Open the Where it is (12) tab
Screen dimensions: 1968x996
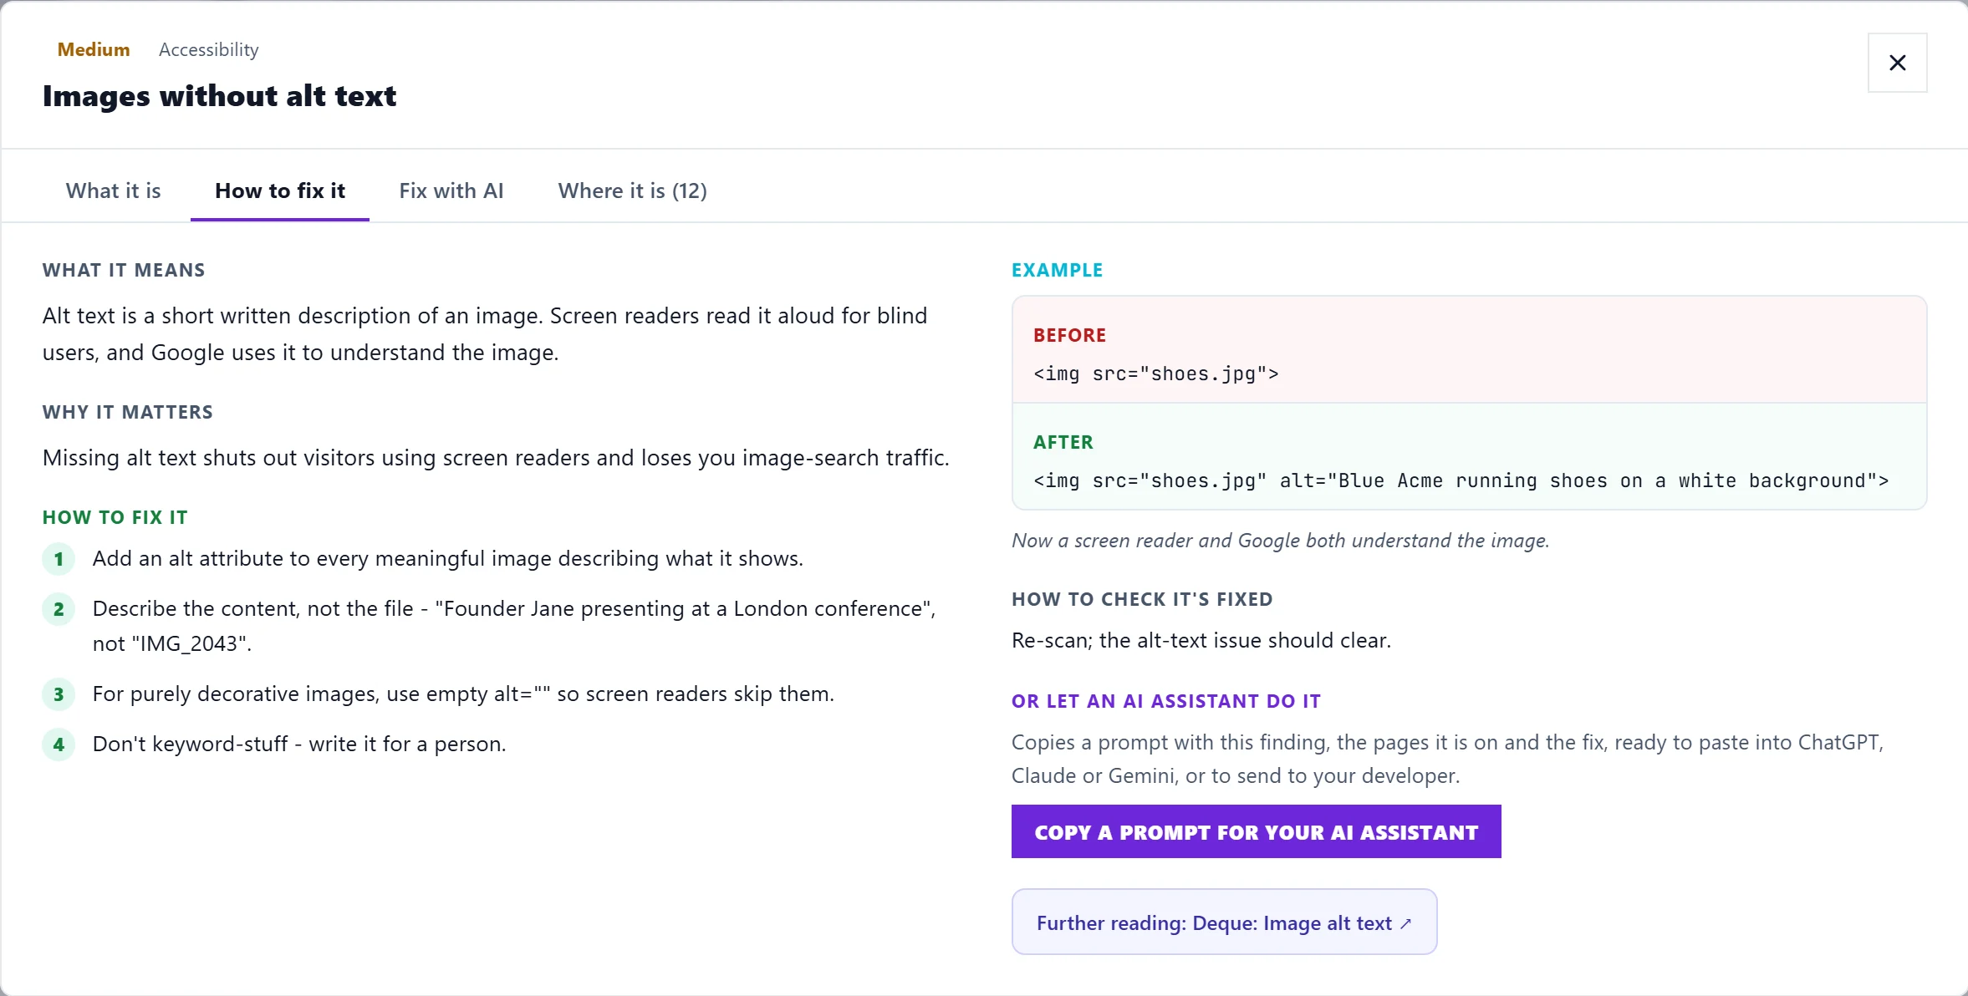pos(633,191)
